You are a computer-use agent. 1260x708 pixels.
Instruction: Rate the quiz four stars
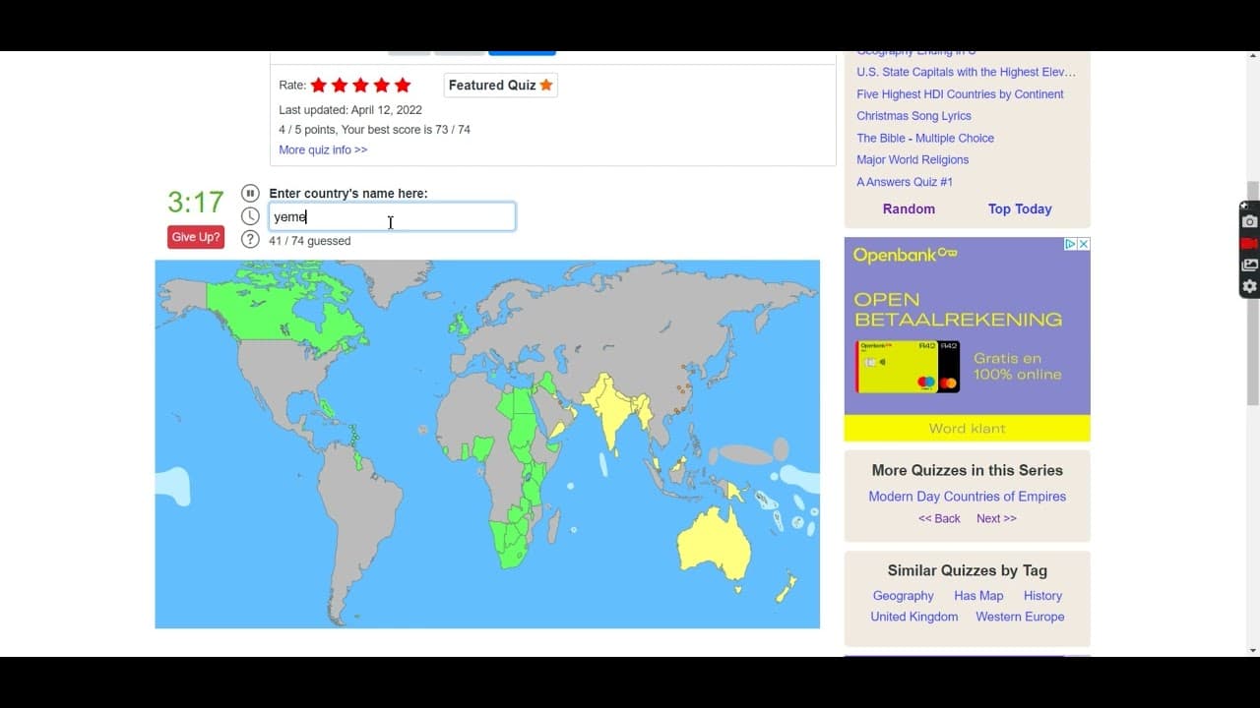tap(382, 86)
